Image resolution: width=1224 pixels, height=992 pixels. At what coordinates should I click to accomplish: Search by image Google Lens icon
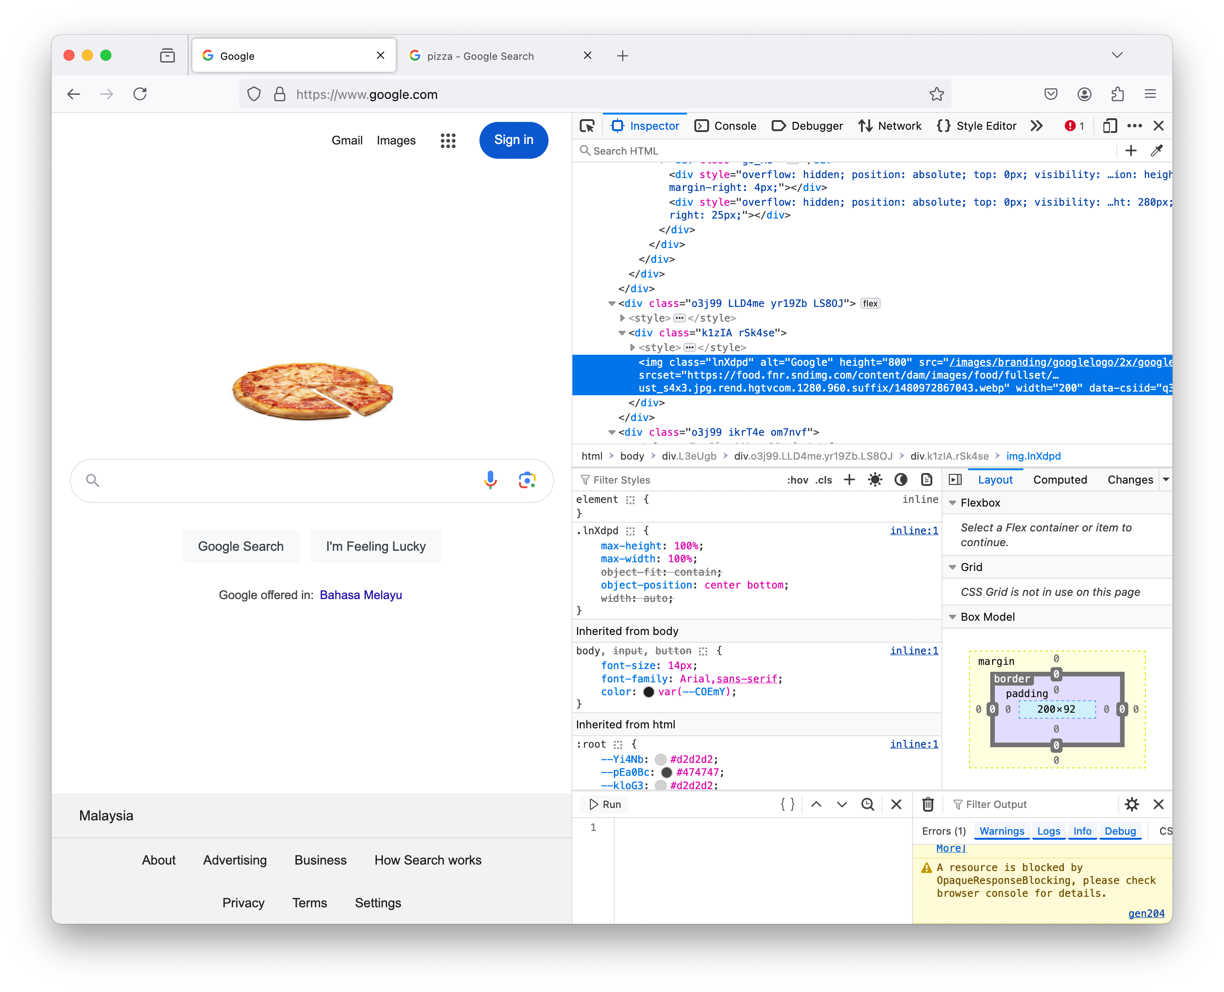click(527, 480)
